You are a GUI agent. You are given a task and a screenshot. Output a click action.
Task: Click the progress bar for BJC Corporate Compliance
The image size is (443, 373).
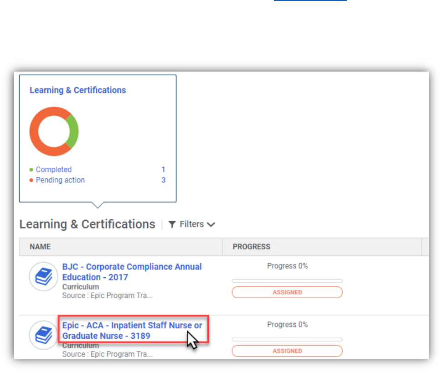coord(287,280)
